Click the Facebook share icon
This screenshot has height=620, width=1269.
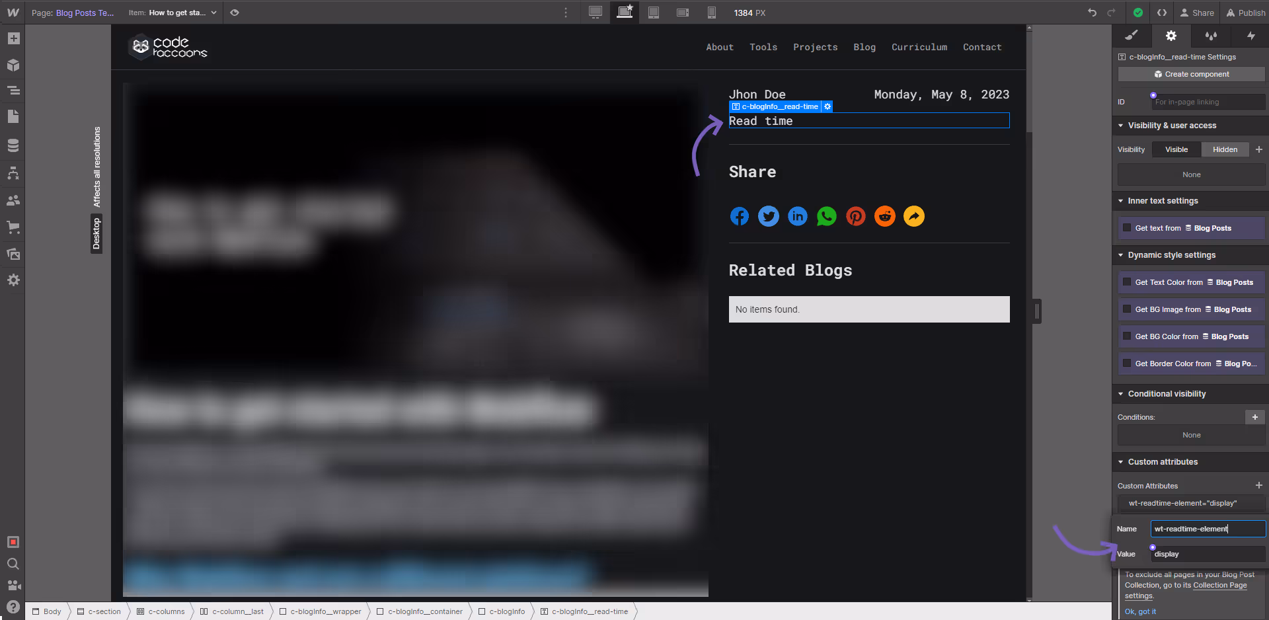point(740,216)
